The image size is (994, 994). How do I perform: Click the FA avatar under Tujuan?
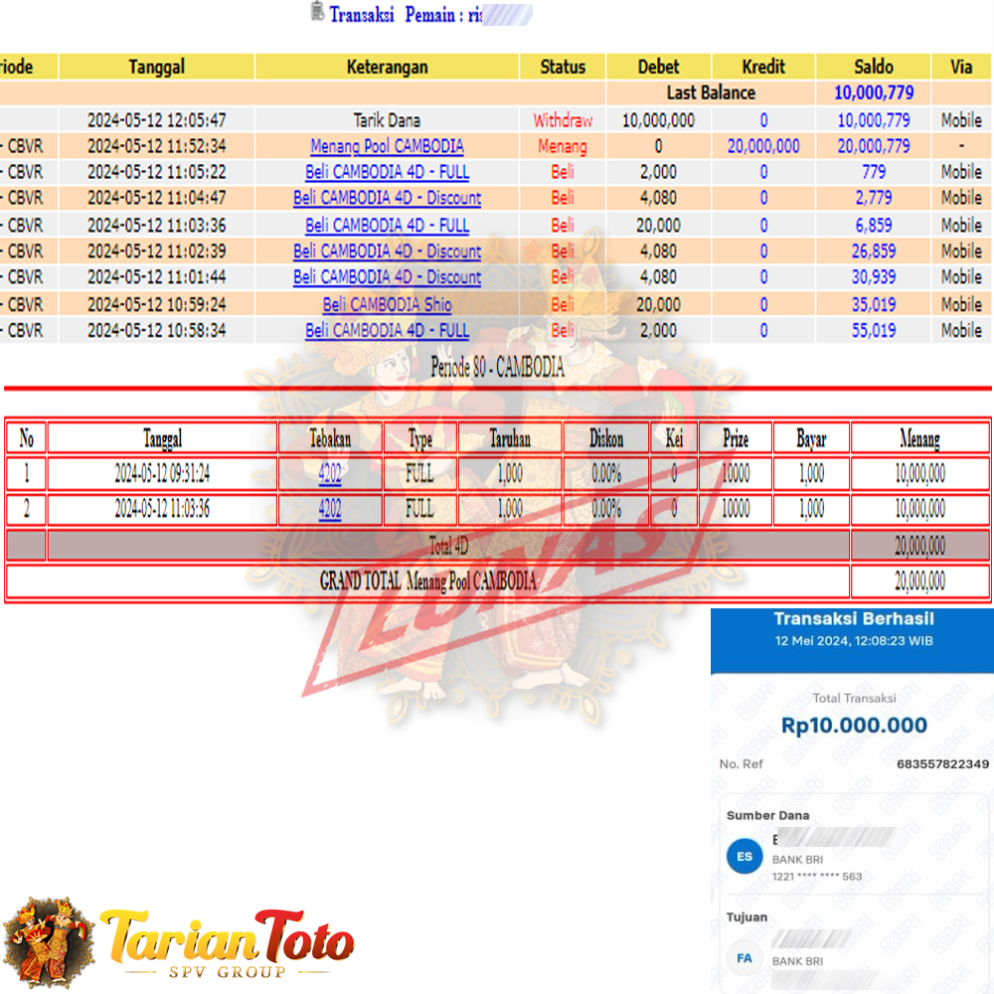(745, 959)
